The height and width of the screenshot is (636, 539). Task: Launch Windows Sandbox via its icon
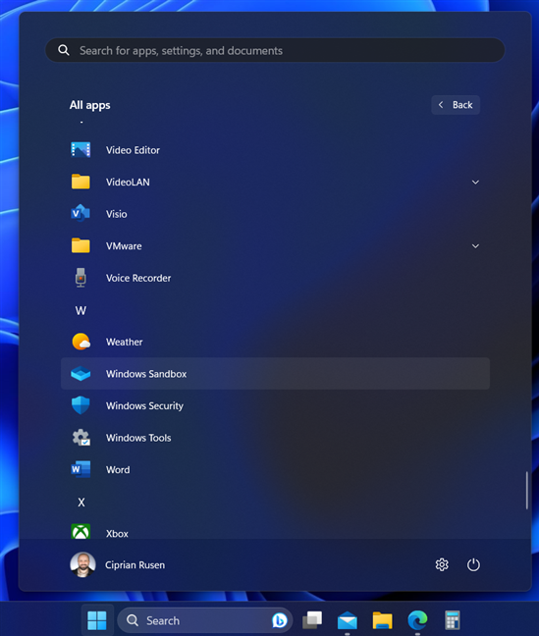[81, 374]
